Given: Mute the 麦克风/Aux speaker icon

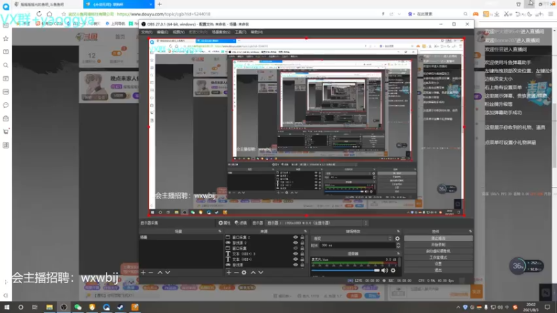Looking at the screenshot, I should pos(385,271).
